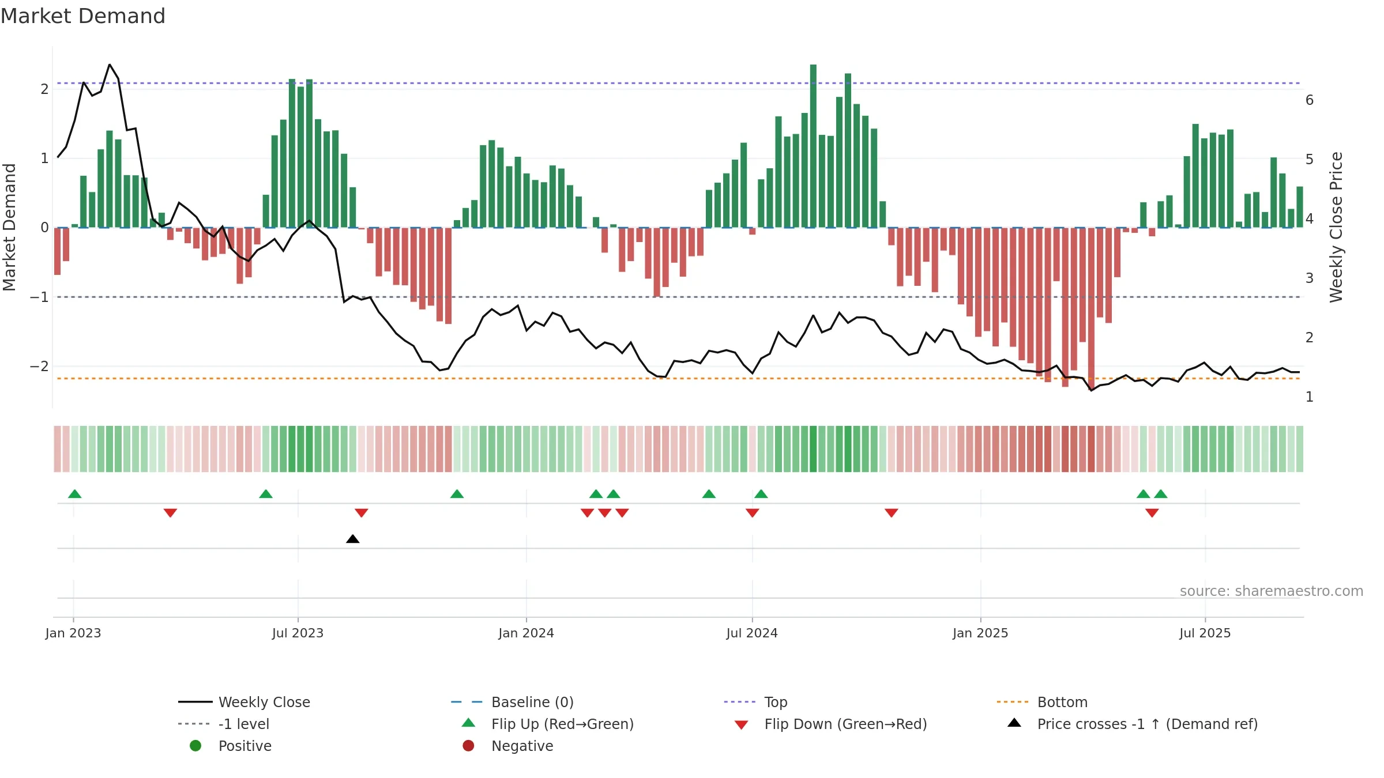Toggle the Price crosses -1 legend entry
Viewport: 1384px width, 778px height.
pyautogui.click(x=1133, y=724)
